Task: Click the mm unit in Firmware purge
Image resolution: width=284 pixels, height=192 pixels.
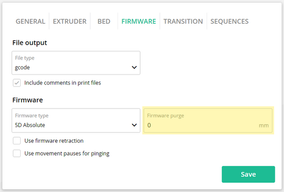Action: 264,125
